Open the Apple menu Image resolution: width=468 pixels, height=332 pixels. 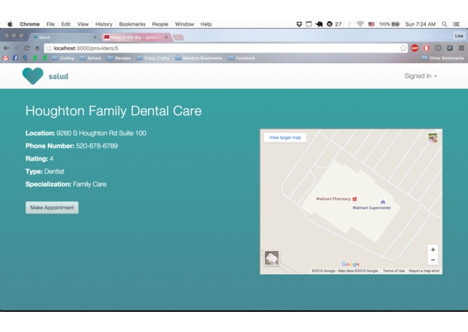click(x=10, y=24)
